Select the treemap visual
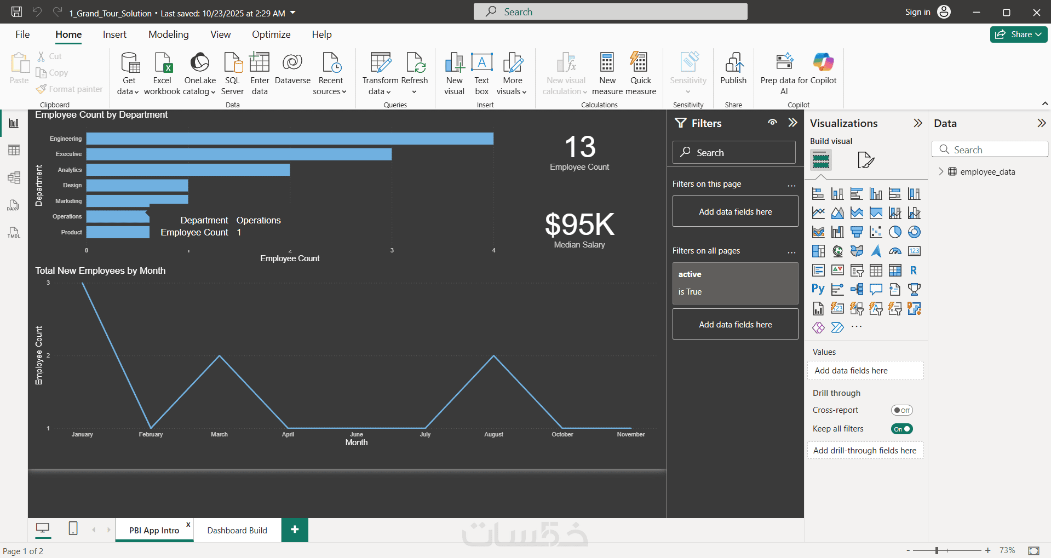The height and width of the screenshot is (558, 1051). click(818, 251)
